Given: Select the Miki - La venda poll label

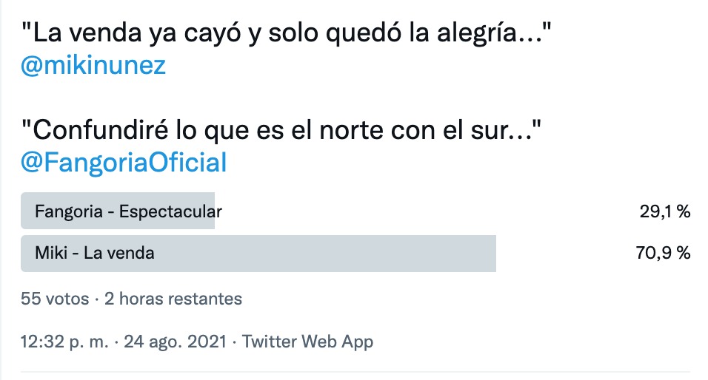Looking at the screenshot, I should click(x=95, y=253).
